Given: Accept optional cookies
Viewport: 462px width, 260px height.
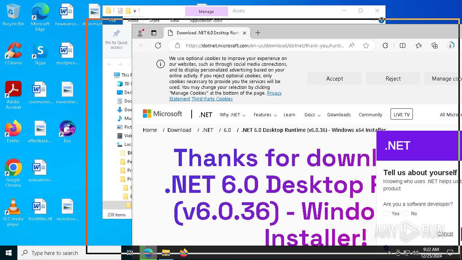Looking at the screenshot, I should coord(335,78).
